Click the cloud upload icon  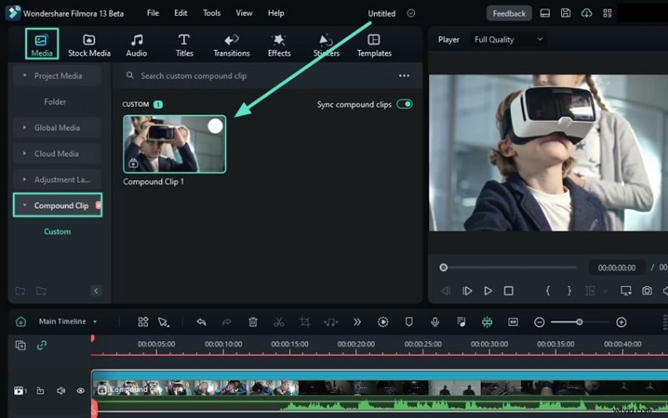586,13
